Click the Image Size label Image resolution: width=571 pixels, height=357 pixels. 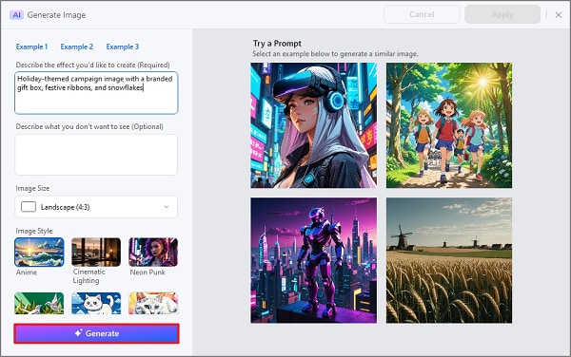[x=32, y=188]
